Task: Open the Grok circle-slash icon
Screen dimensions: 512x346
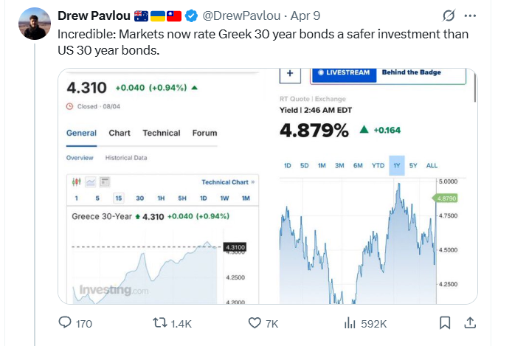Action: click(447, 15)
